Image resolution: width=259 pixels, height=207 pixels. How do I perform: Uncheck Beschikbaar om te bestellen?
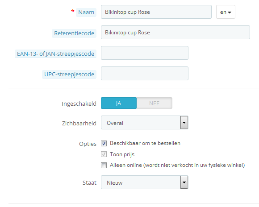point(104,144)
